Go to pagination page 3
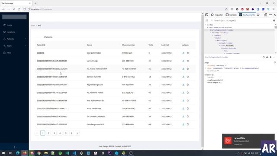 pos(54,133)
